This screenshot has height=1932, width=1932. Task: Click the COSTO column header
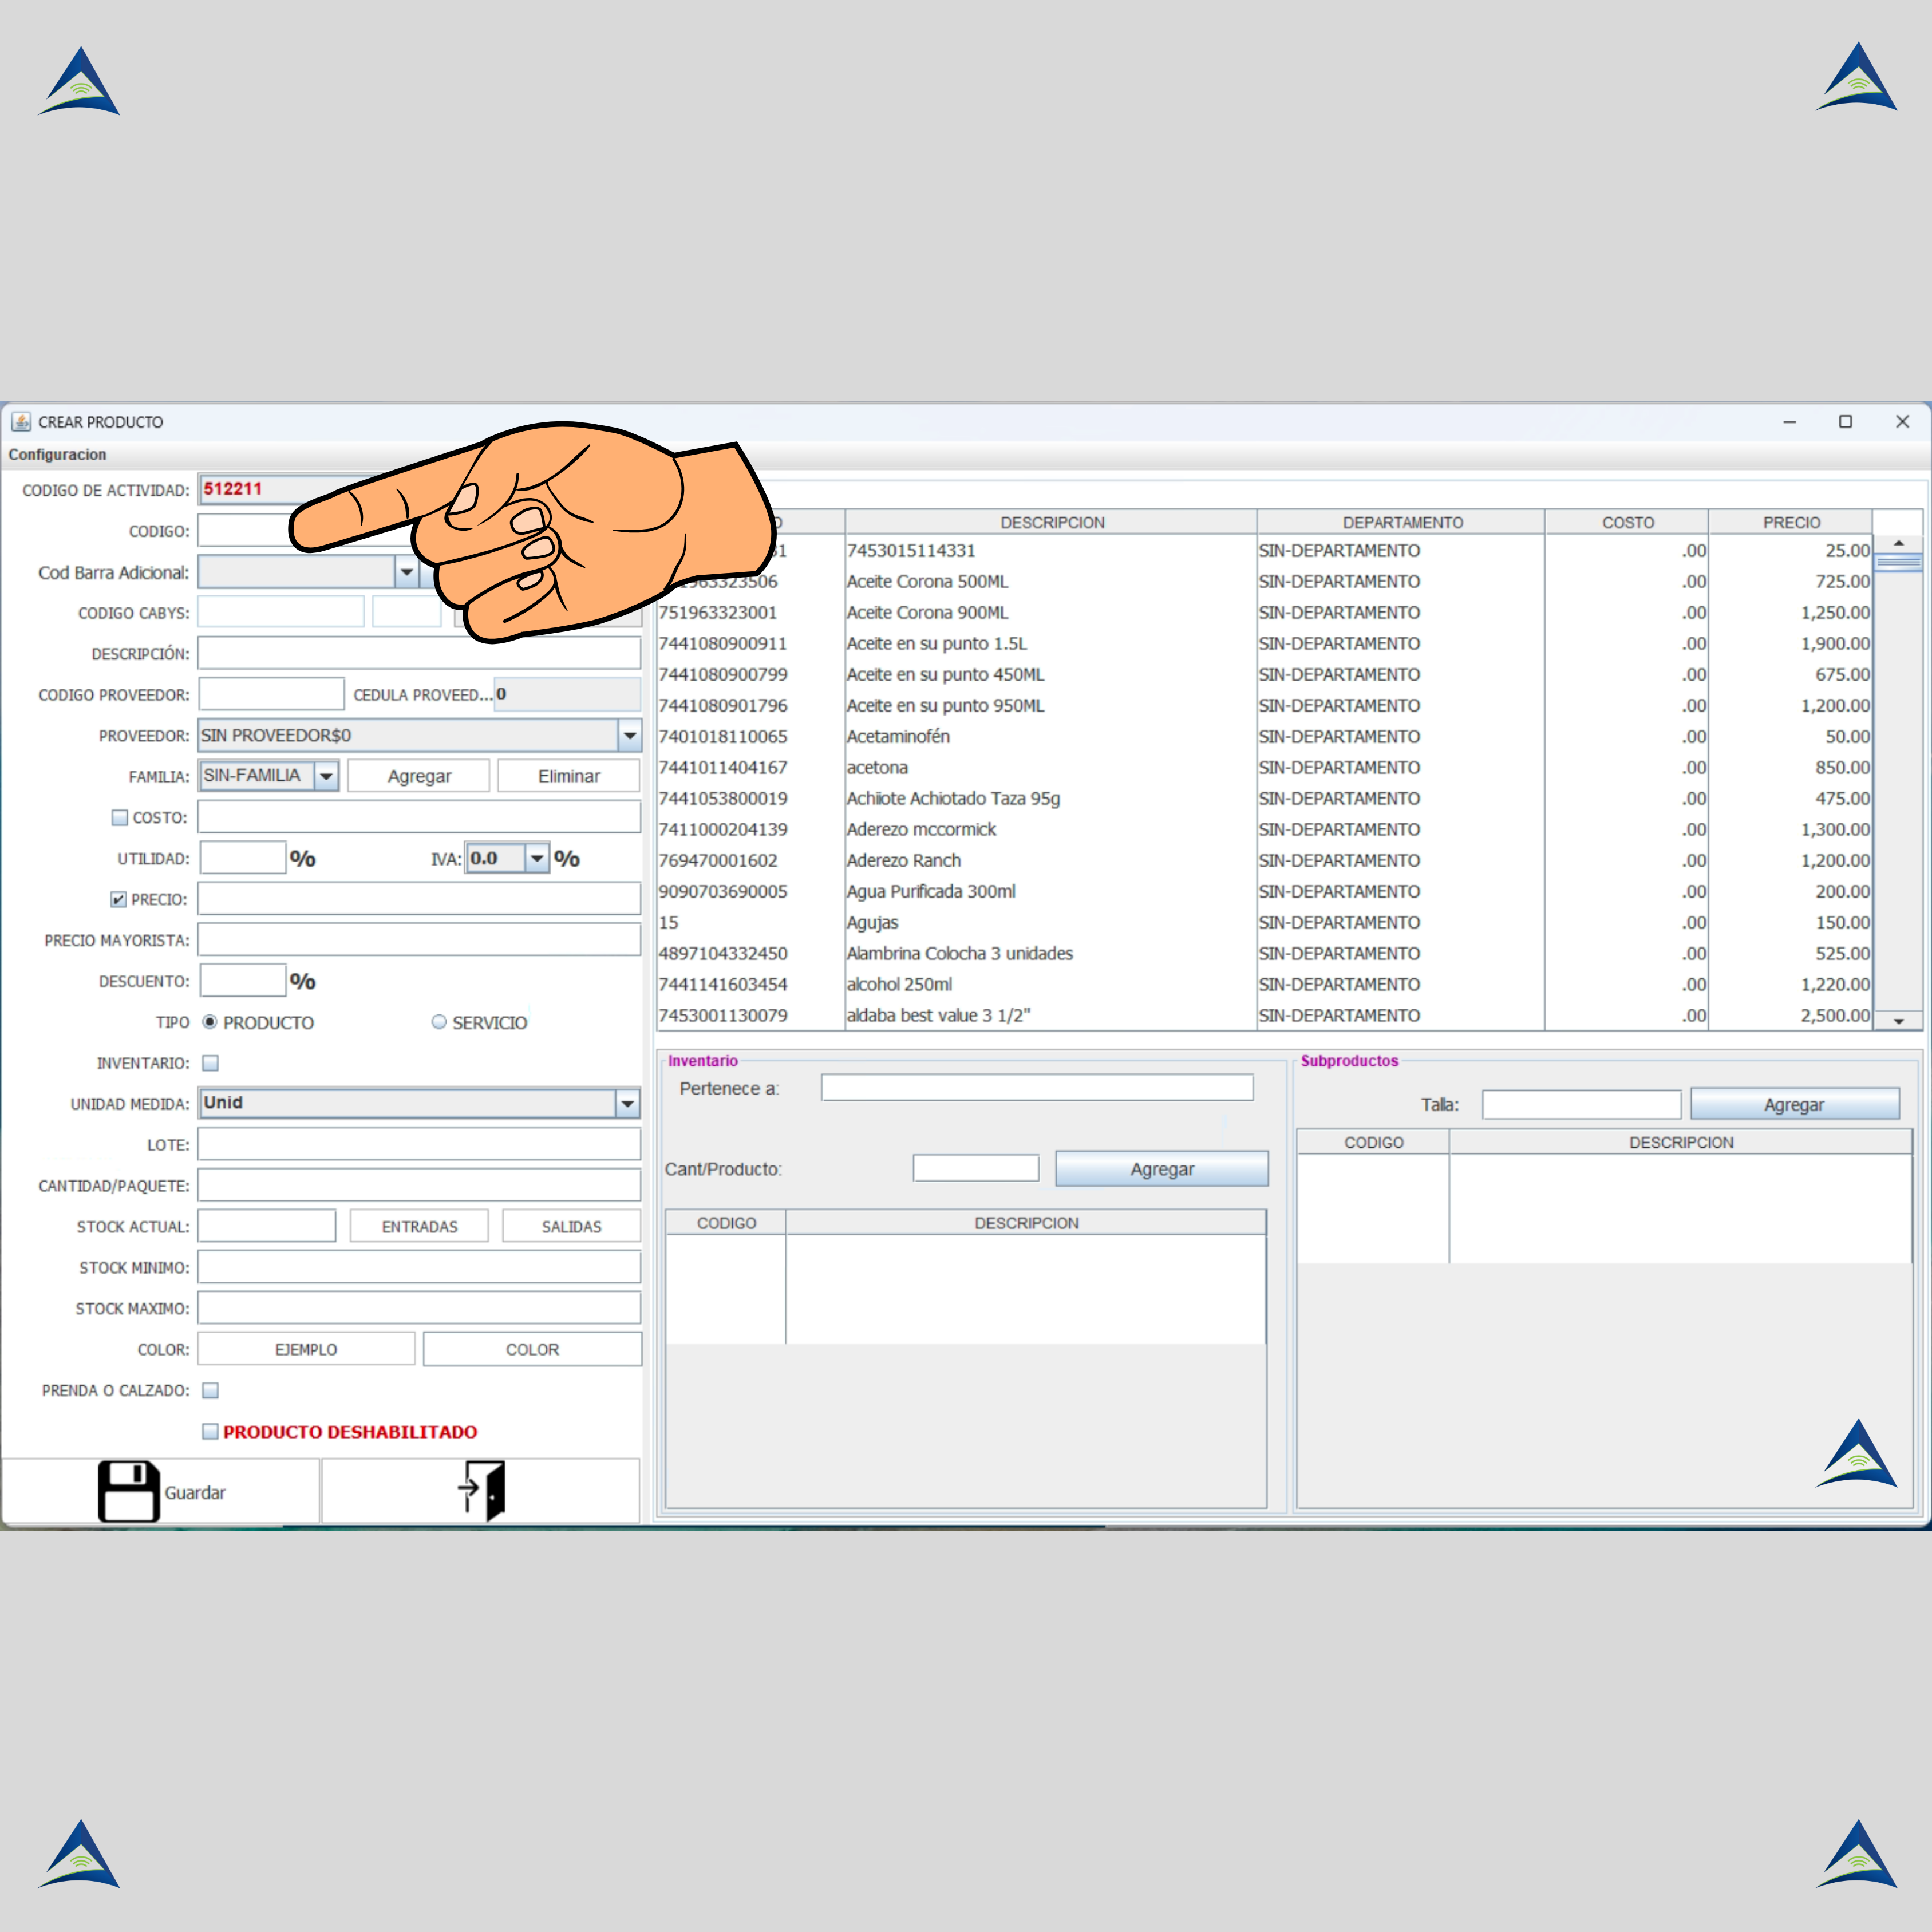[x=1627, y=522]
